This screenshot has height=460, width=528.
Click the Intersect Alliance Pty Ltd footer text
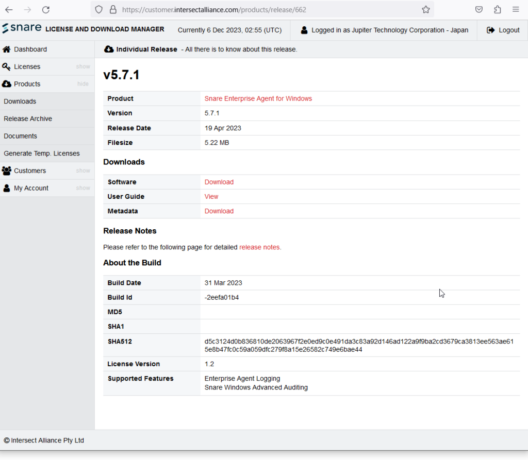tap(47, 440)
